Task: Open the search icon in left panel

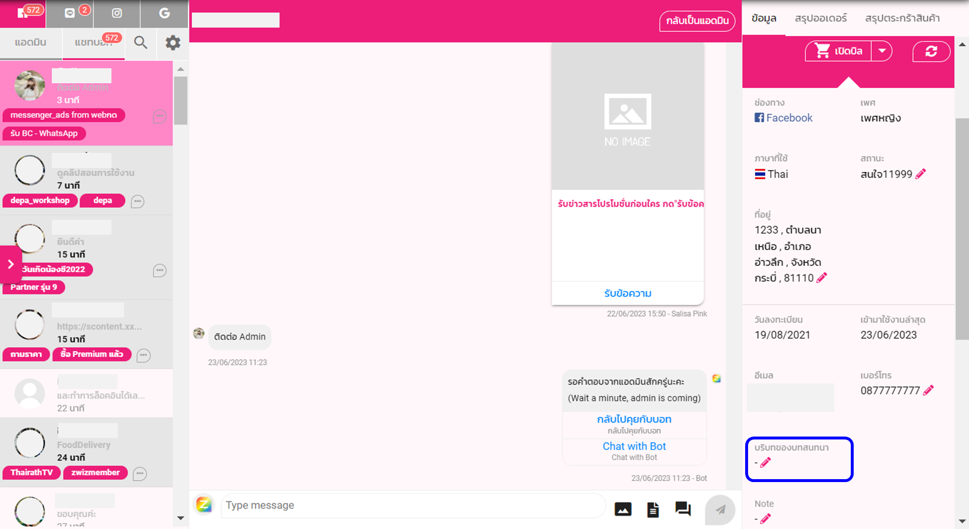Action: coord(141,43)
